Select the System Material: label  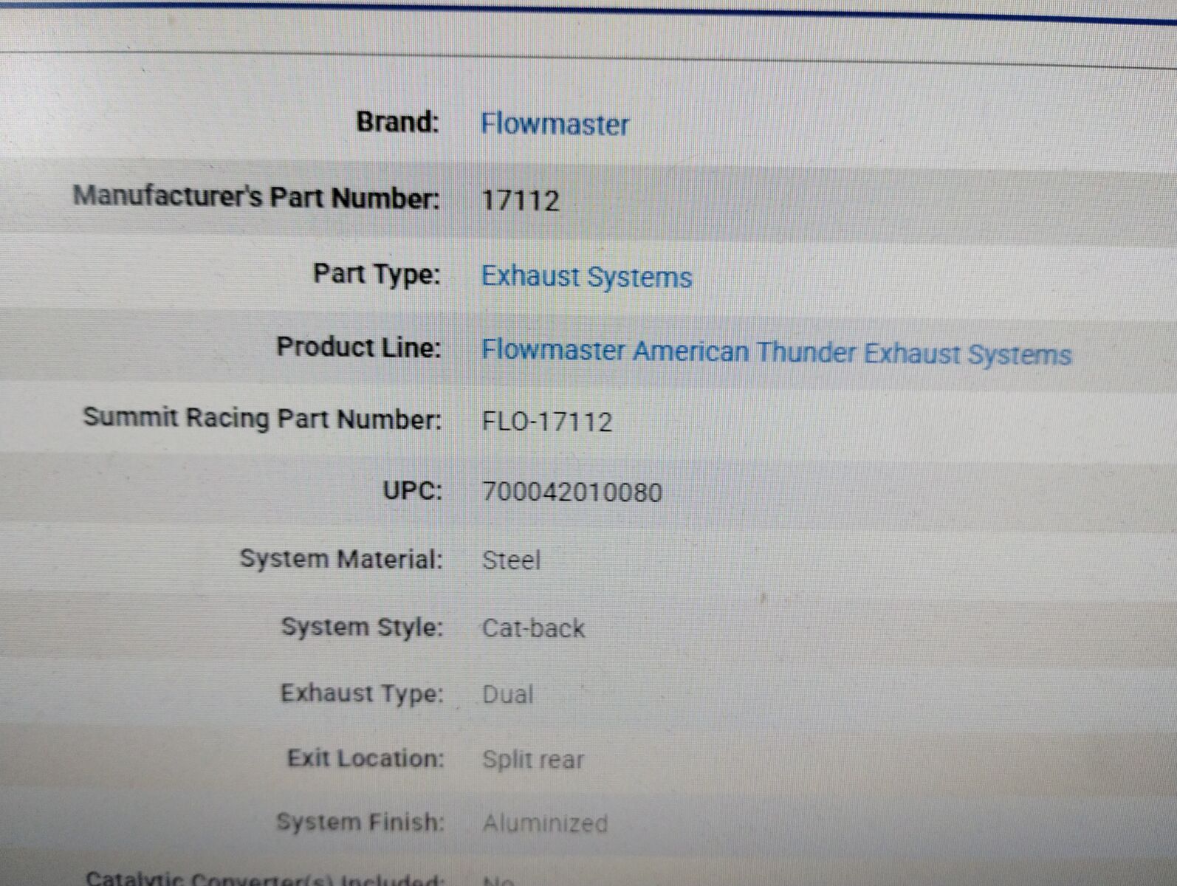(x=341, y=558)
